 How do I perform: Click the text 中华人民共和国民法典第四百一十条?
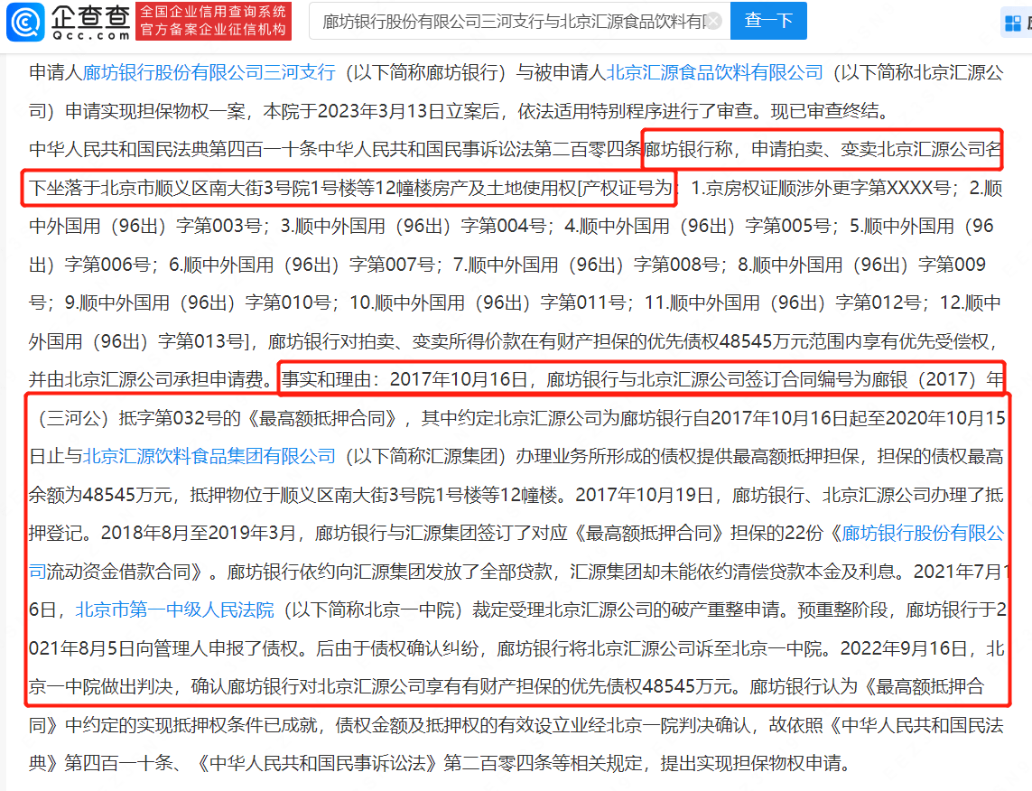(173, 149)
